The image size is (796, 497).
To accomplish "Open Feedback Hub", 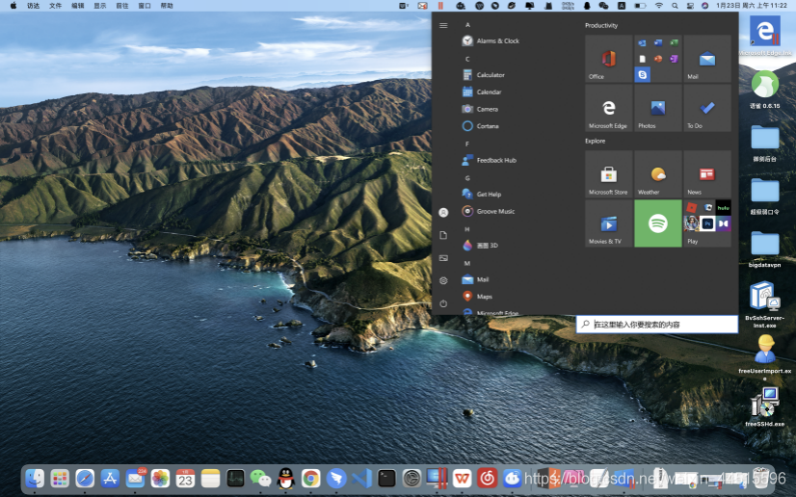I will [490, 160].
